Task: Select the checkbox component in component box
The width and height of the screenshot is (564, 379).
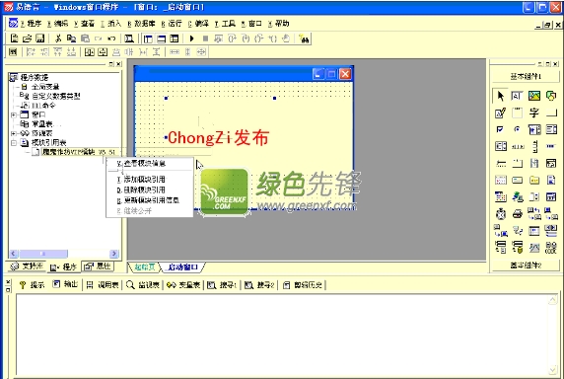Action: (x=500, y=129)
